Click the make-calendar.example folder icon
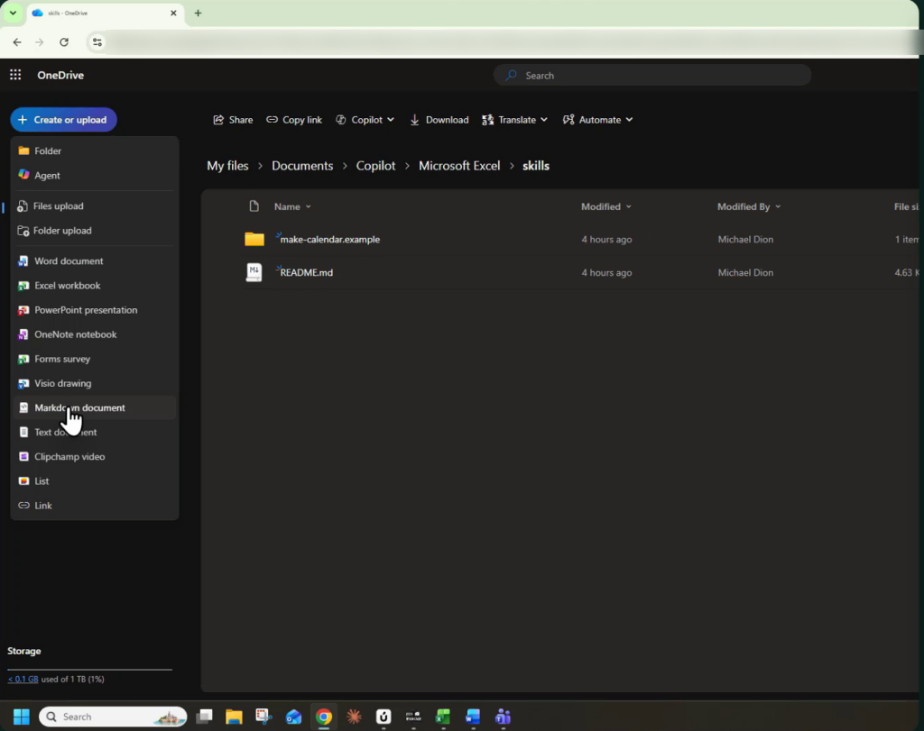924x731 pixels. tap(254, 239)
